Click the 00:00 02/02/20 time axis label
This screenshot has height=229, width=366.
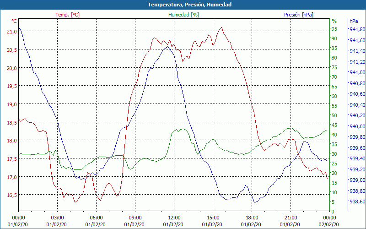click(x=328, y=221)
